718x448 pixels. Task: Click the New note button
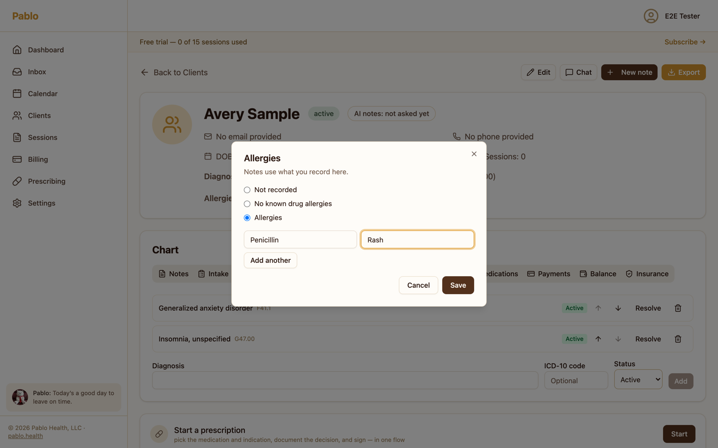629,72
